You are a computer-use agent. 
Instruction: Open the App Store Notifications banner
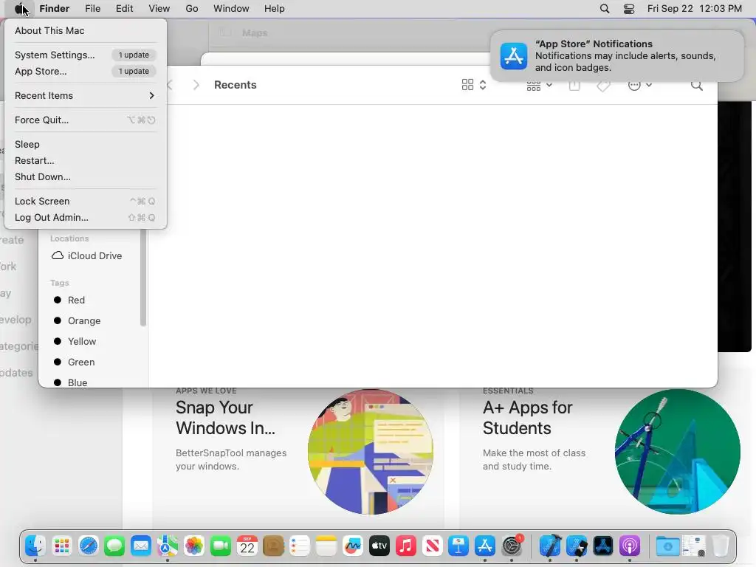pos(617,56)
